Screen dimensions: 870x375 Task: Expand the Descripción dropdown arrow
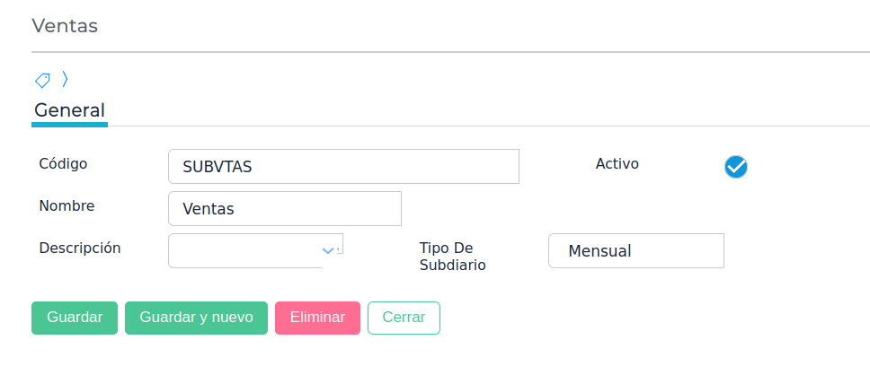[x=328, y=250]
